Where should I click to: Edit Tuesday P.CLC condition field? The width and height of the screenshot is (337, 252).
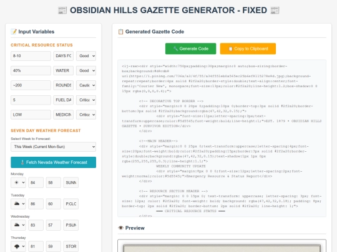(71, 204)
